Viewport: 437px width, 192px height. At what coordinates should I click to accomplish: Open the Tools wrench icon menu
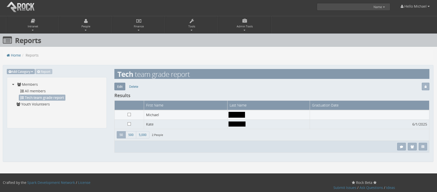click(x=192, y=21)
